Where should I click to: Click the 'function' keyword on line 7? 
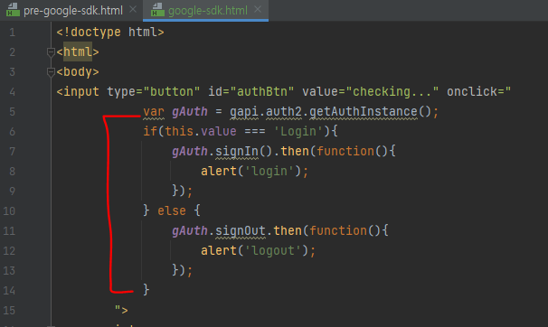(345, 152)
